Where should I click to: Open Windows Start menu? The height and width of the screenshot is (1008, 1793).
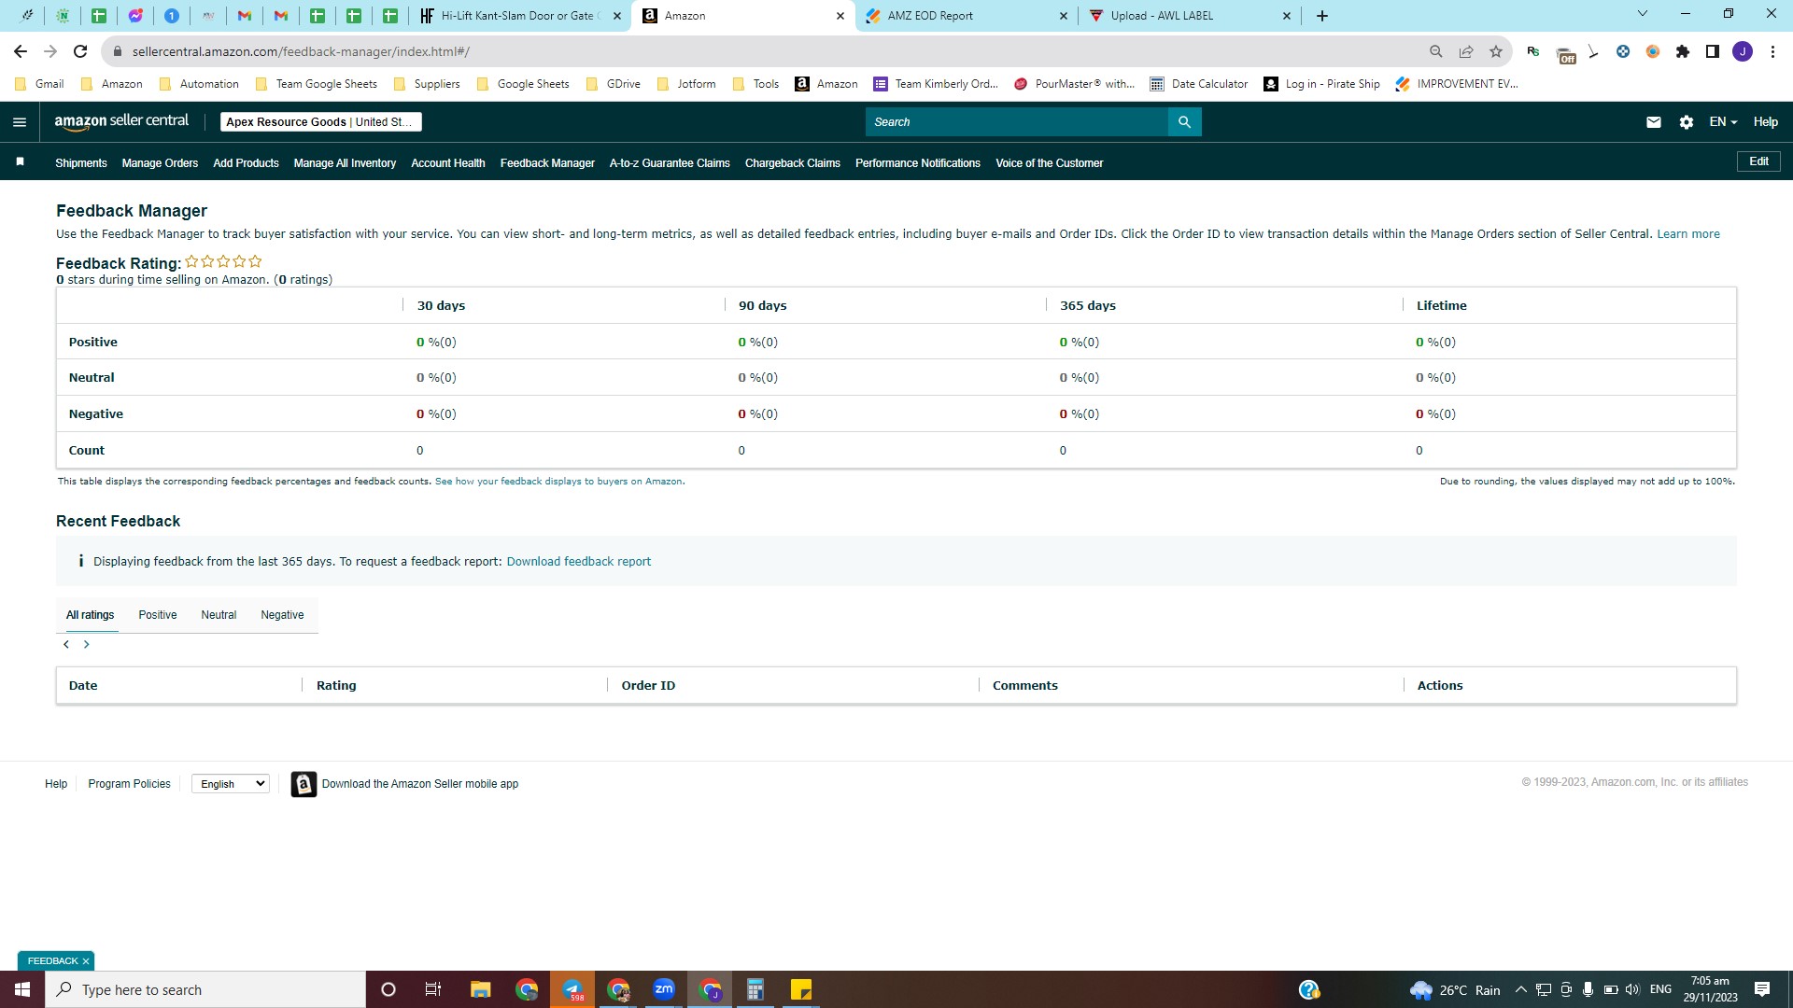click(x=22, y=989)
